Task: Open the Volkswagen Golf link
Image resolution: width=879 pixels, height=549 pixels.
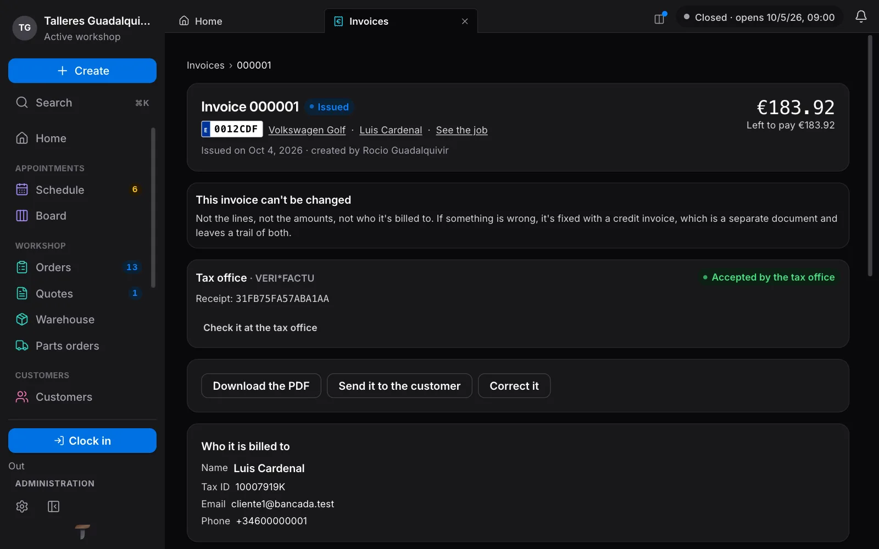Action: 307,130
